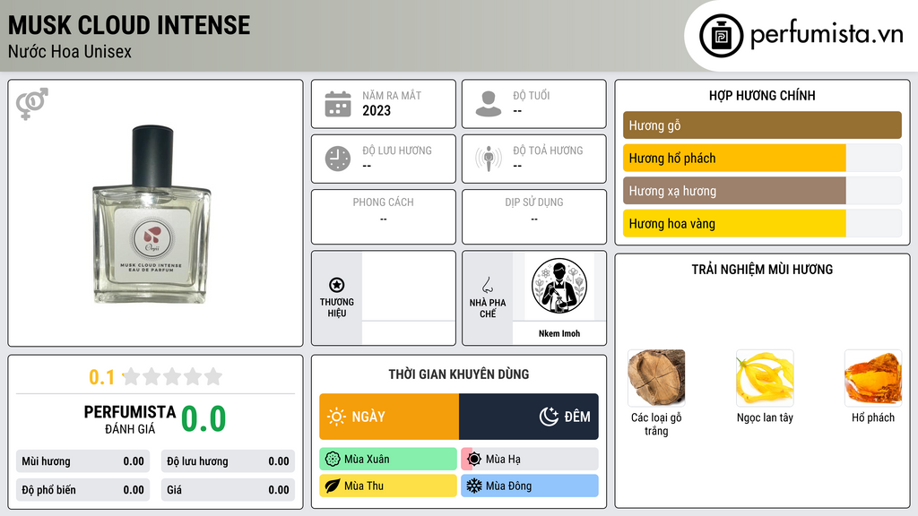Select the Đêm nighttime block

coord(529,417)
